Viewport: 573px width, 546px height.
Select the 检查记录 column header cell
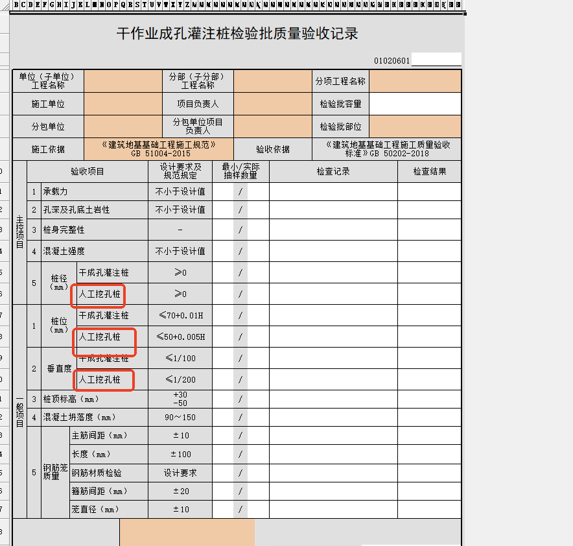point(333,172)
